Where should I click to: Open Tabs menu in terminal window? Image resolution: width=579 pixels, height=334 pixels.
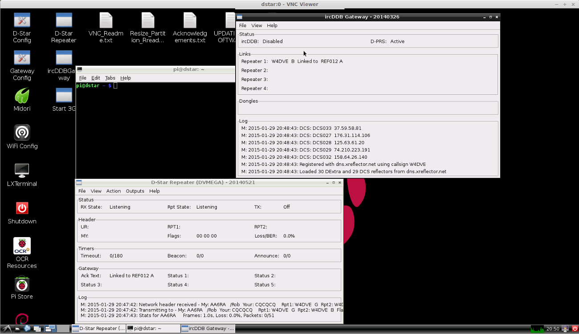[x=110, y=78]
